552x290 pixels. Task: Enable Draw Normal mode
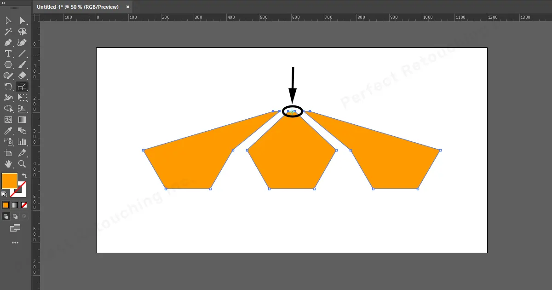click(x=6, y=216)
